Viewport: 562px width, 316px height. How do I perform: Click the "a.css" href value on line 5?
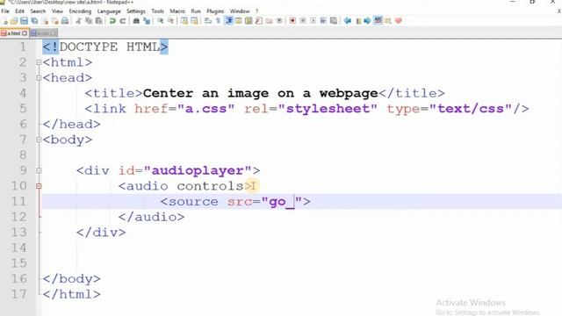pyautogui.click(x=206, y=109)
